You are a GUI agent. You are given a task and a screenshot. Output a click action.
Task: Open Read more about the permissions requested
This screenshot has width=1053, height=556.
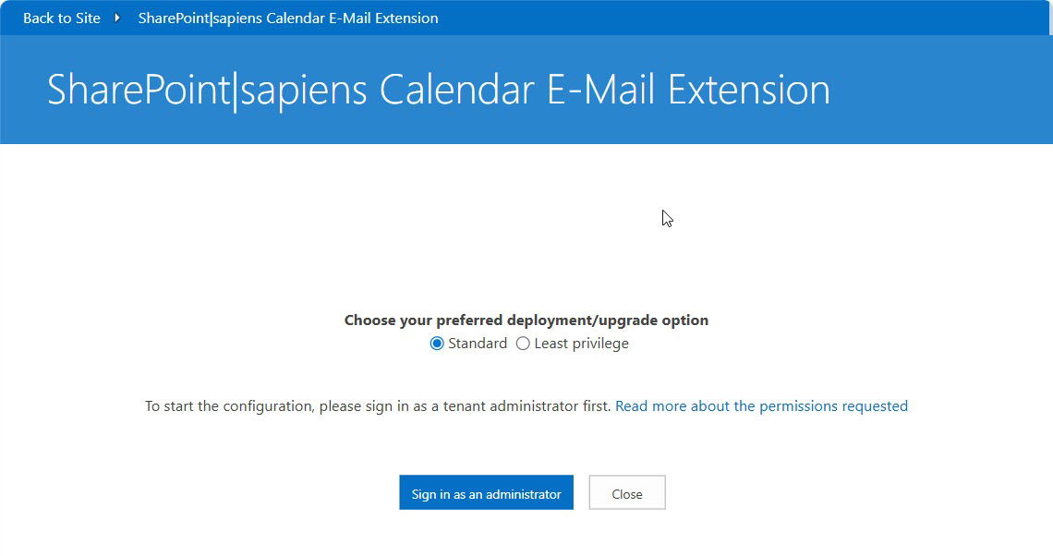[x=761, y=406]
